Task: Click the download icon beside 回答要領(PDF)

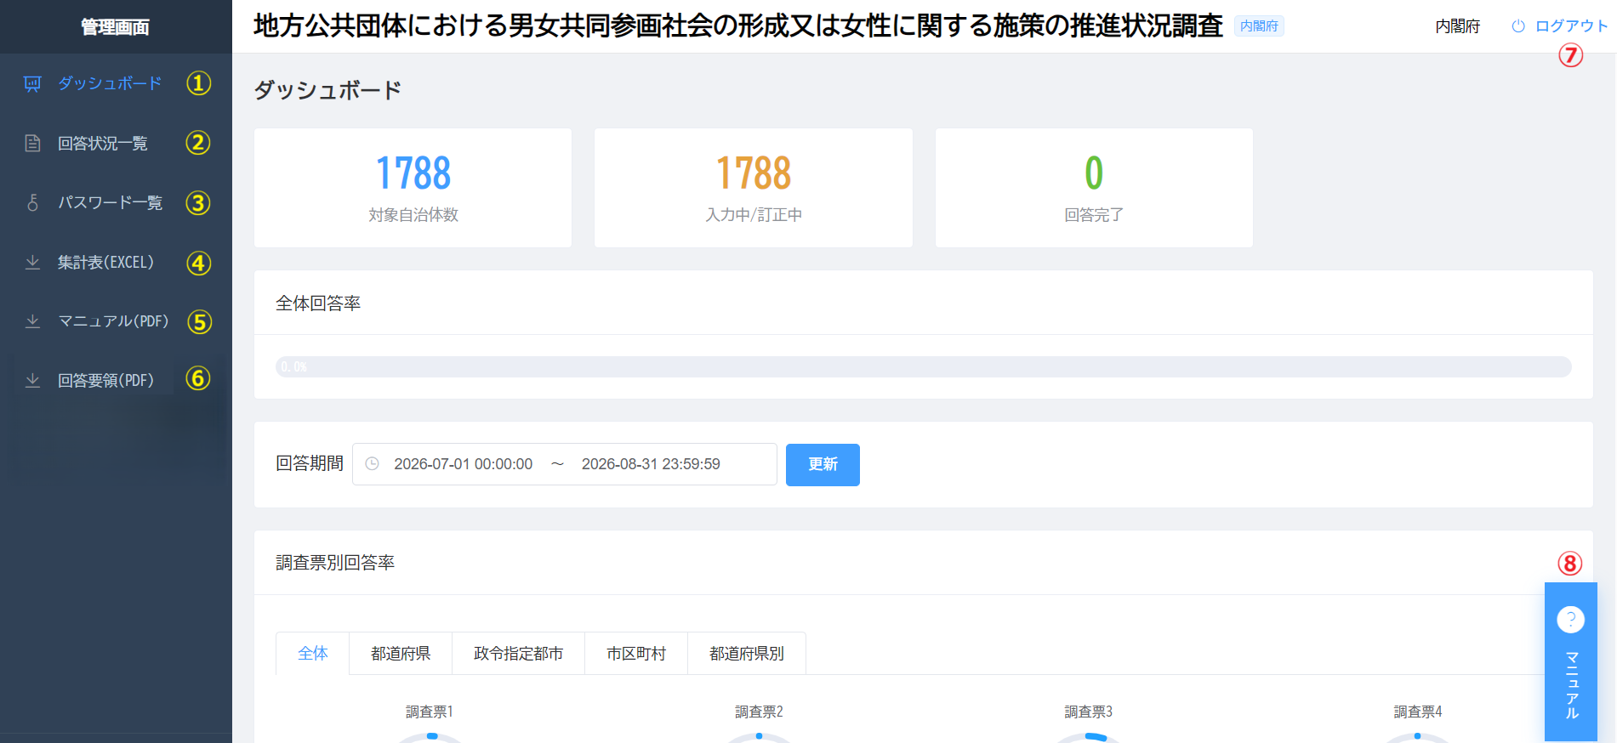Action: [x=32, y=380]
